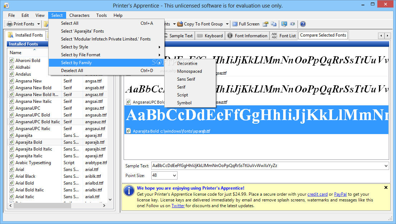396x224 pixels.
Task: Click the font icon beside Arial Italic
Action: 11,196
